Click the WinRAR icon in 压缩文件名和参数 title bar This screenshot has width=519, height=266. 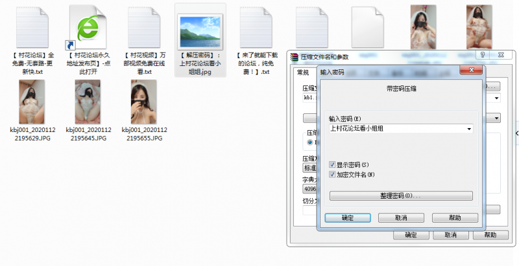coord(294,57)
